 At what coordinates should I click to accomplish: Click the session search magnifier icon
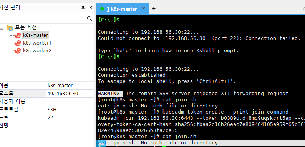coord(89,18)
